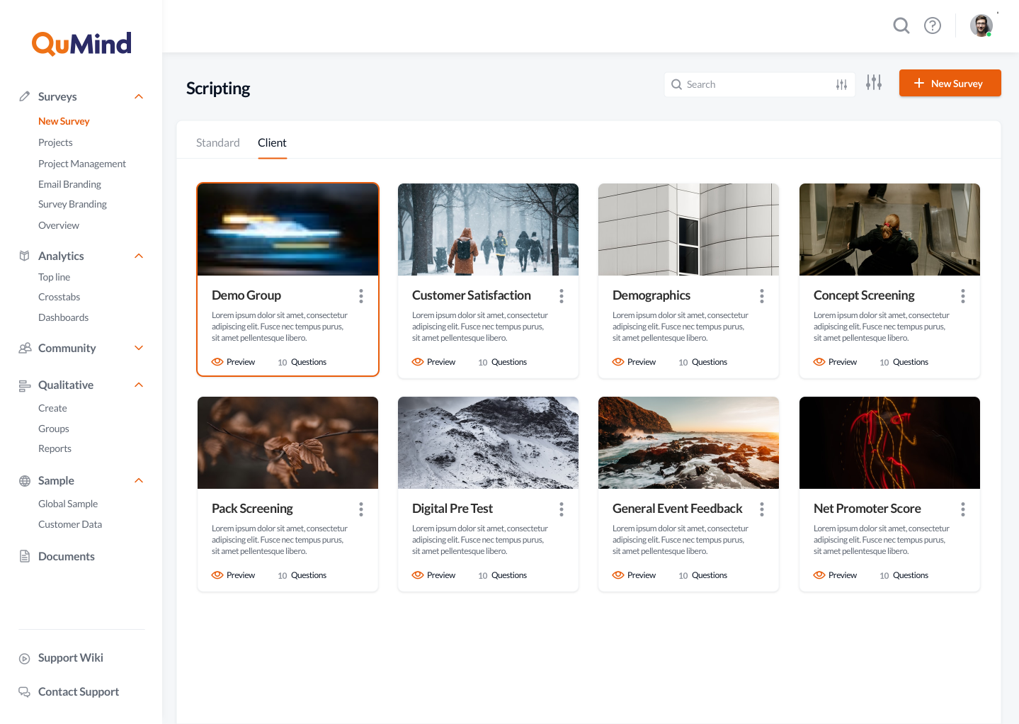The height and width of the screenshot is (724, 1019).
Task: Click the Analytics icon in sidebar
Action: point(25,256)
